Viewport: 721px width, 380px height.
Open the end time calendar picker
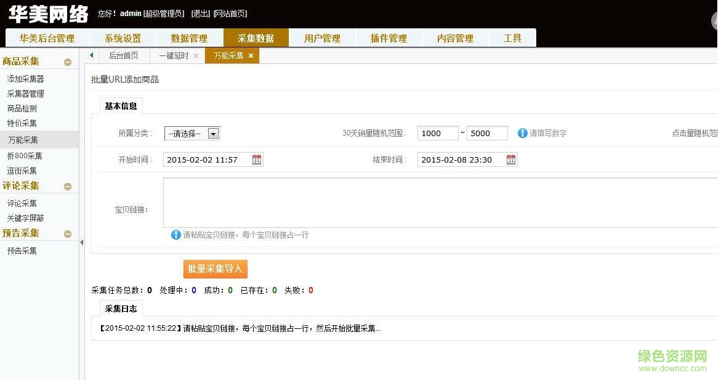(x=511, y=160)
